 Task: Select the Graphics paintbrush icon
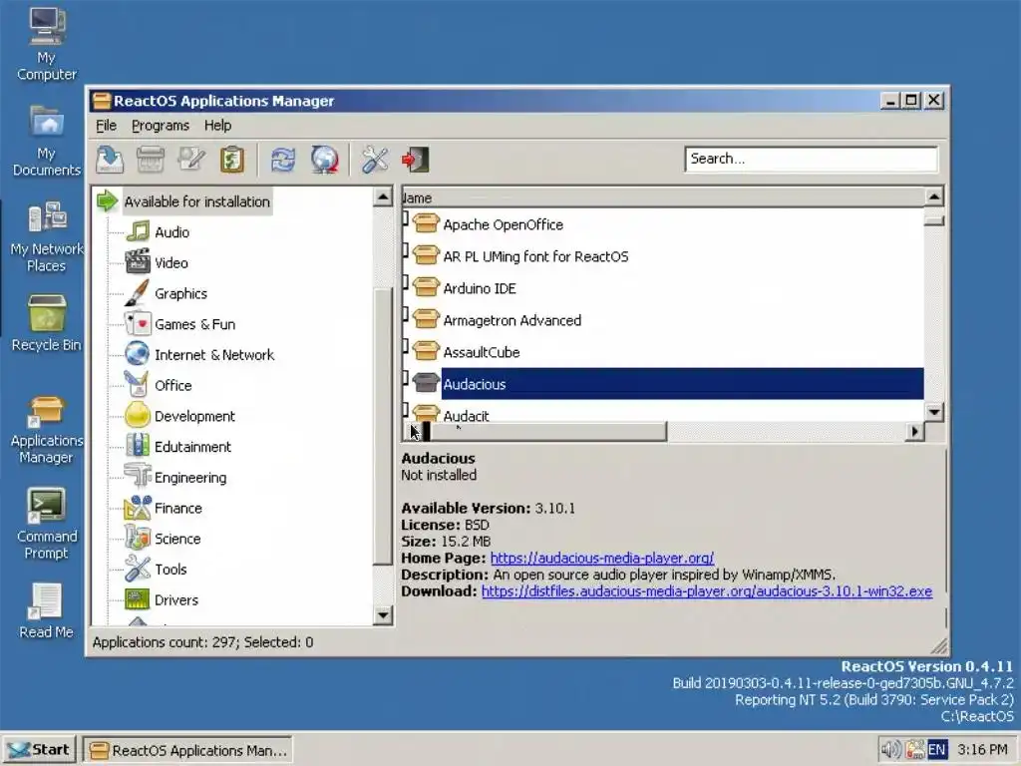(138, 293)
